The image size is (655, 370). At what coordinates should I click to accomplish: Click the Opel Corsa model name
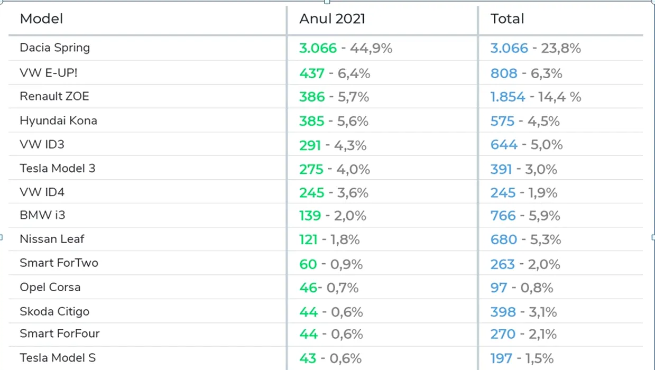tap(50, 287)
